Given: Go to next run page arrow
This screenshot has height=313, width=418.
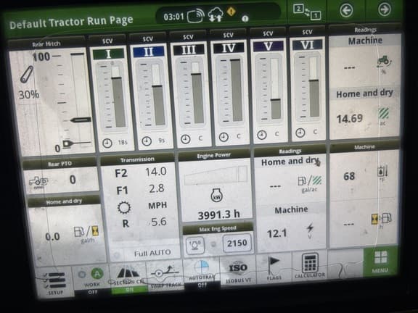Looking at the screenshot, I should pos(385,9).
